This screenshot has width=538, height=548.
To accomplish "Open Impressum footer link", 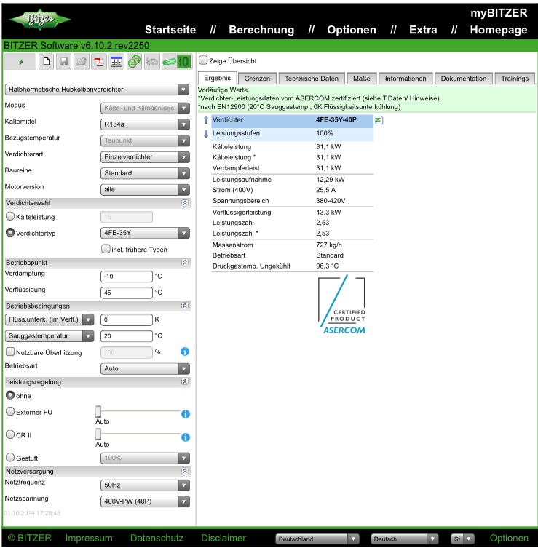I will [x=89, y=539].
